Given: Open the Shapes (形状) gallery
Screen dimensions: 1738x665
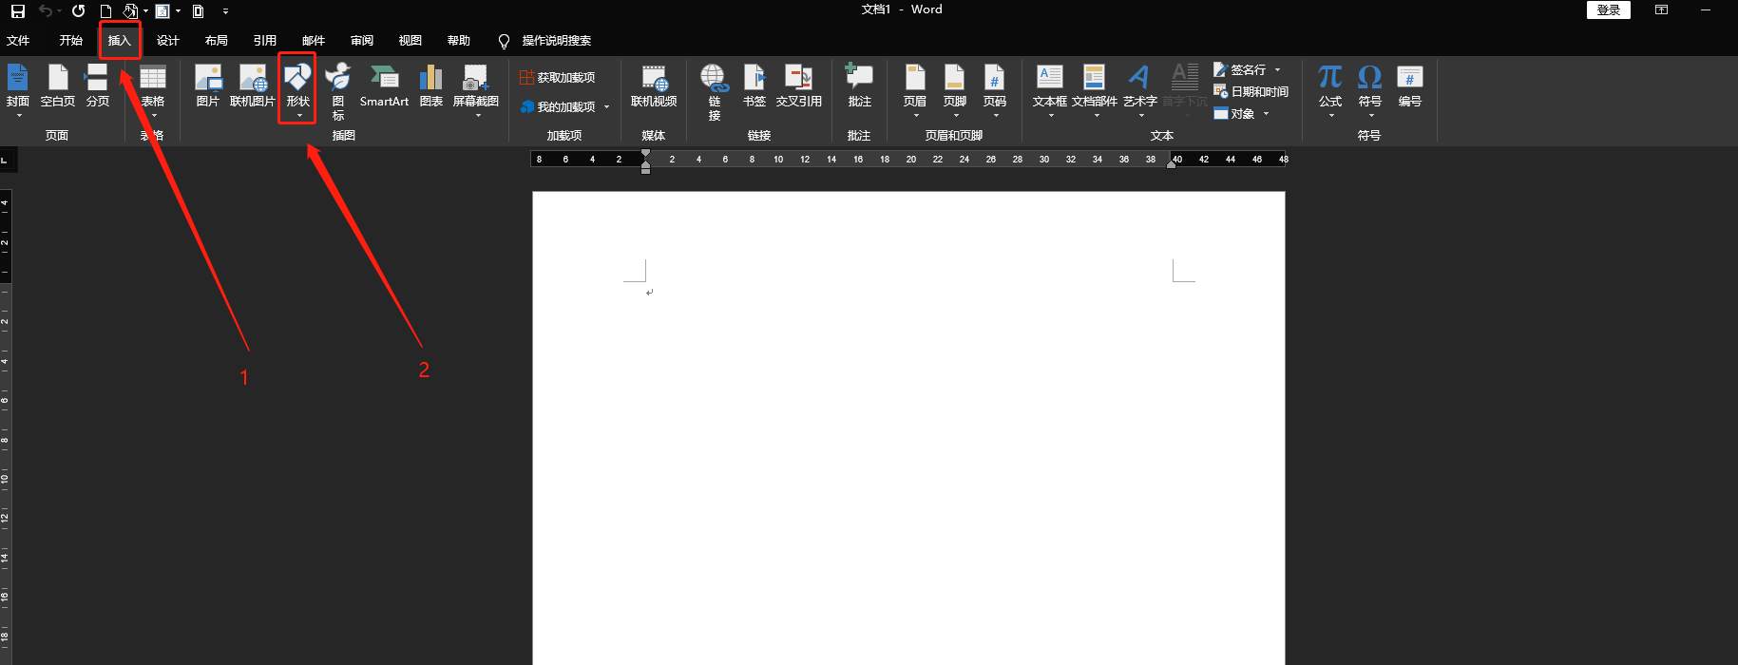Looking at the screenshot, I should tap(297, 90).
